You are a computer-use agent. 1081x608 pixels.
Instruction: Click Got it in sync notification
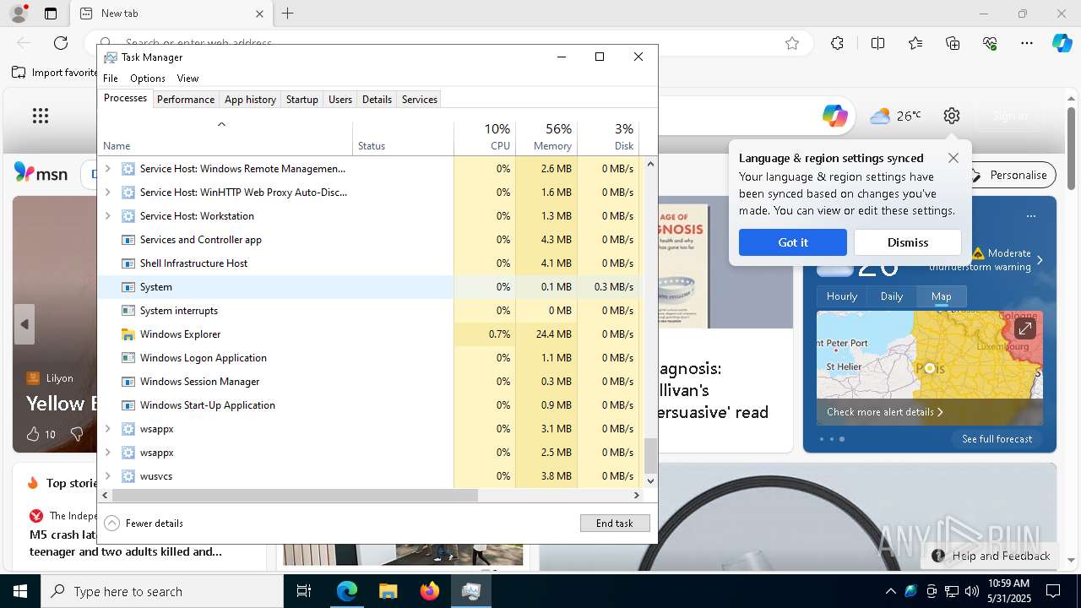point(793,242)
